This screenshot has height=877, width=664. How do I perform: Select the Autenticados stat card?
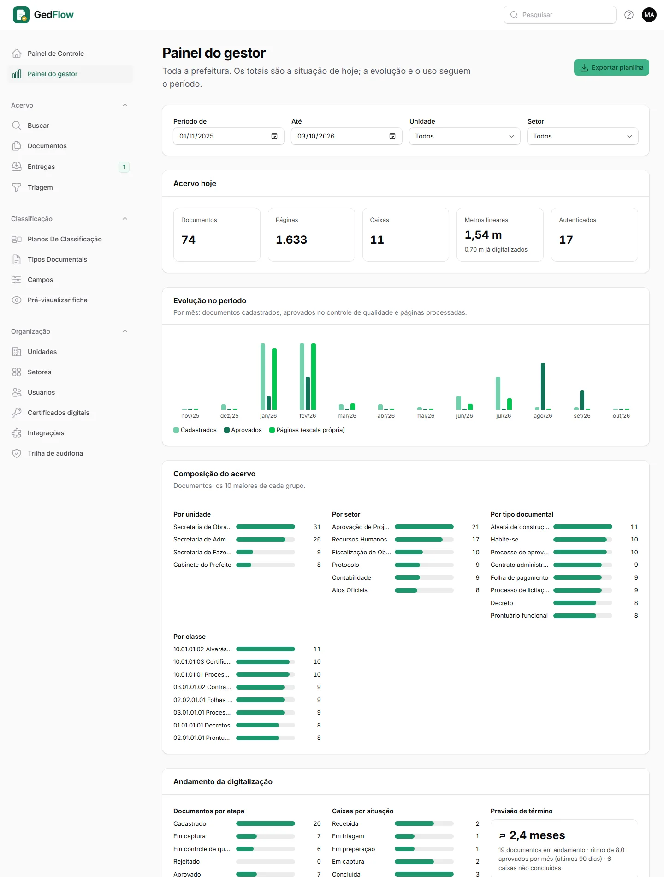click(594, 234)
